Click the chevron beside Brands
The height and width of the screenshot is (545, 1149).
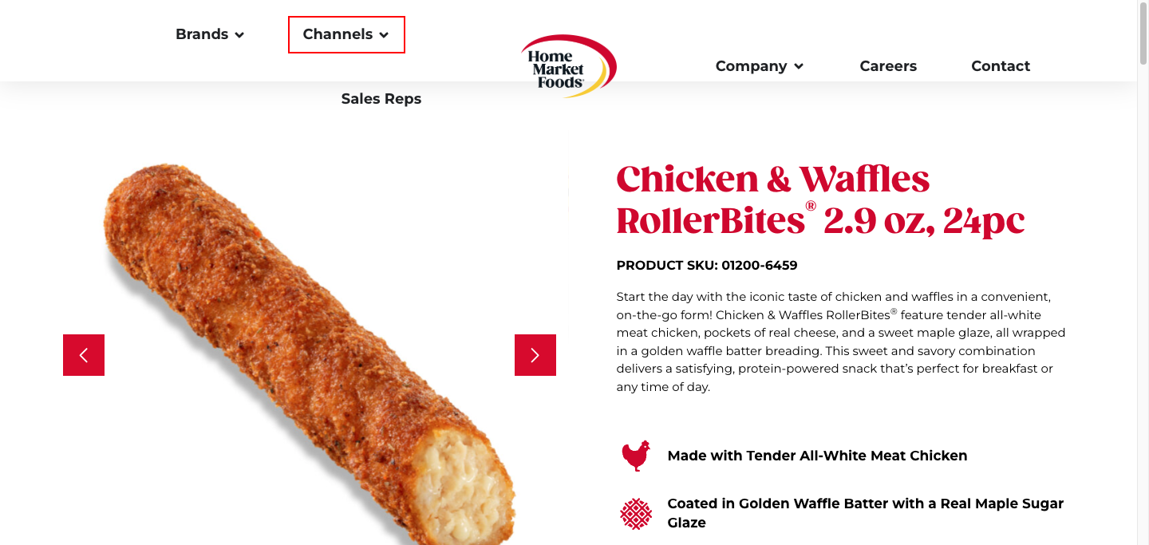(x=239, y=35)
